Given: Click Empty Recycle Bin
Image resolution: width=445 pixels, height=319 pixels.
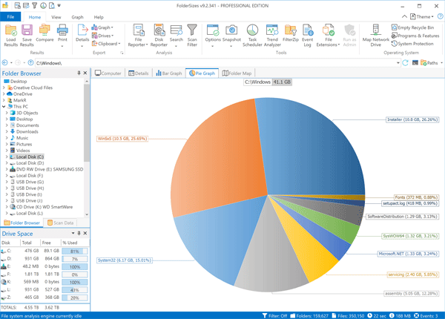Looking at the screenshot, I should point(417,27).
